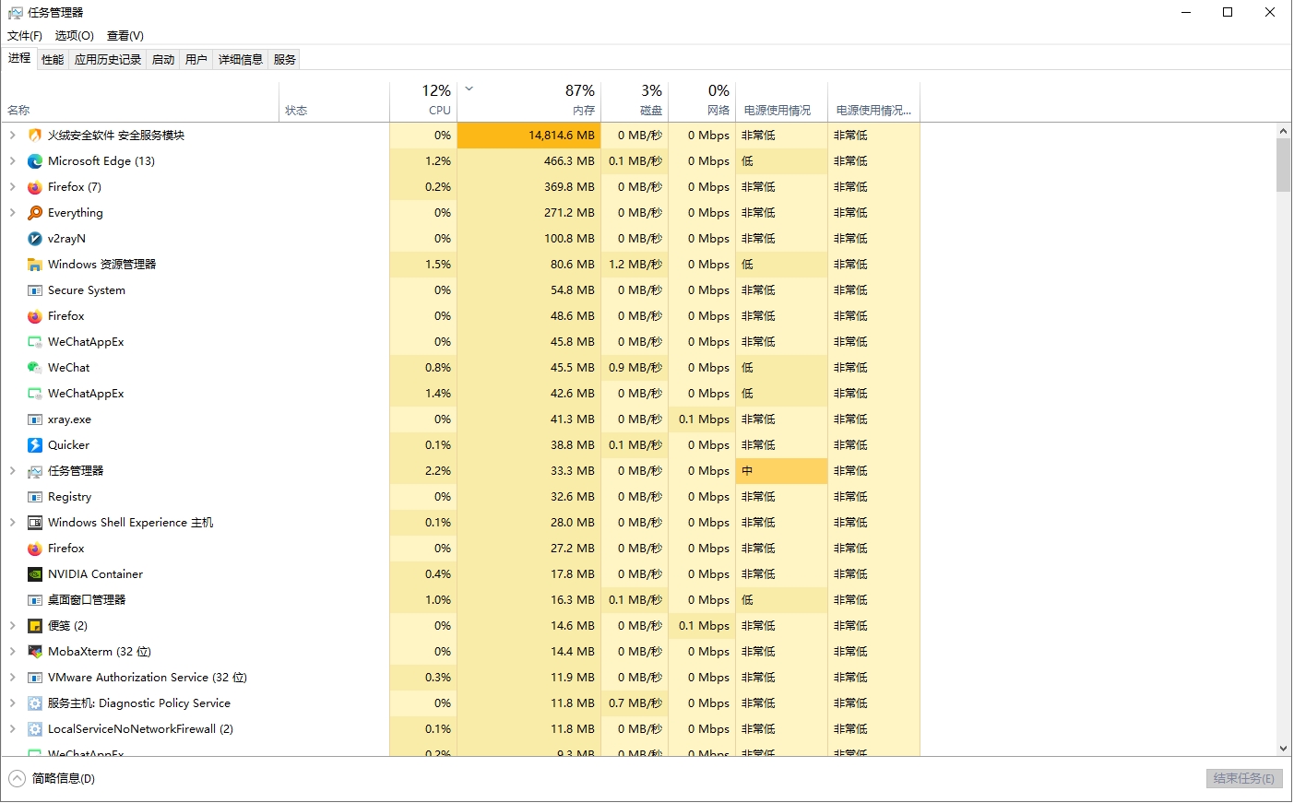The image size is (1294, 803).
Task: Expand the VMware Authorization Service entry
Action: [x=13, y=678]
